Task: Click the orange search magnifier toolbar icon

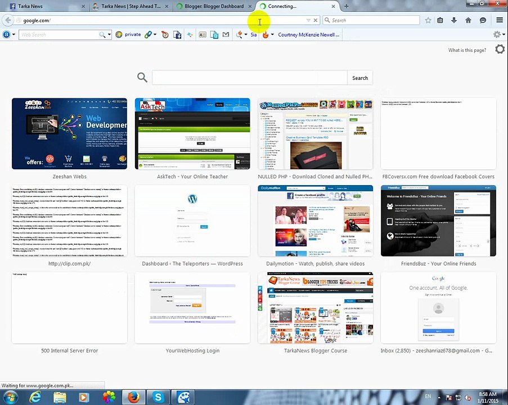Action: 239,35
